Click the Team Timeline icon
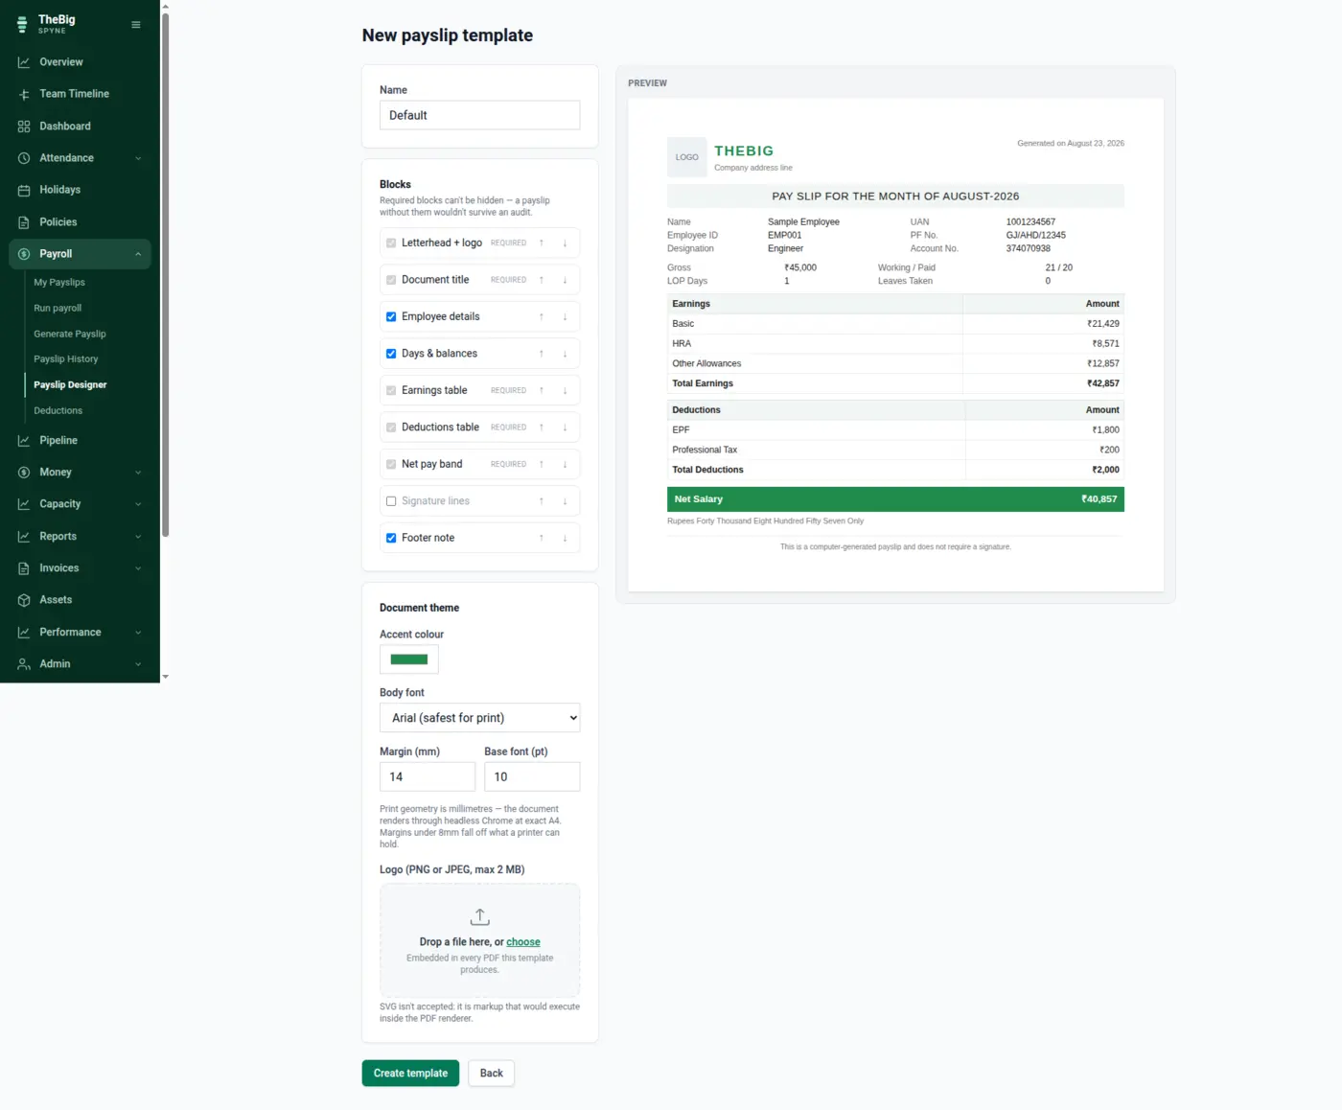The image size is (1342, 1110). click(24, 94)
